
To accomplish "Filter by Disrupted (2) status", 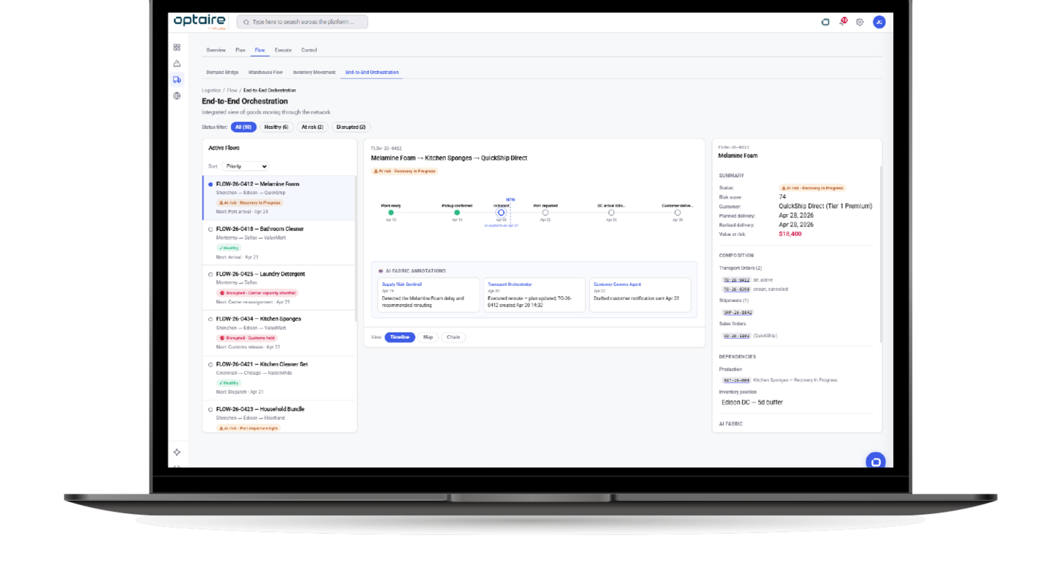I will coord(351,127).
